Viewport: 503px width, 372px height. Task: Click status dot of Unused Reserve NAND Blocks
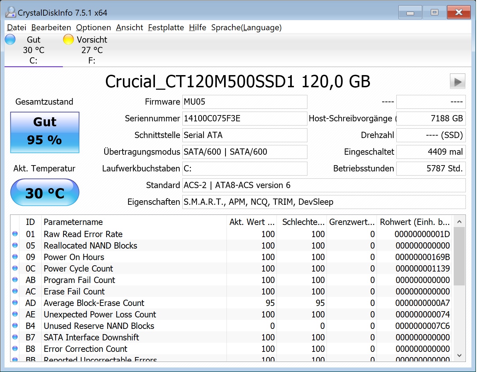15,326
